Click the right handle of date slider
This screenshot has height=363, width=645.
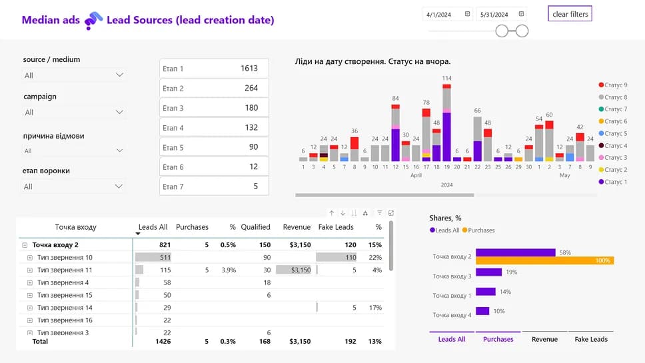coord(522,31)
